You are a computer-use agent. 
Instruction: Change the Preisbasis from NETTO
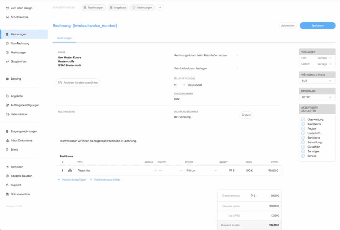[316, 97]
